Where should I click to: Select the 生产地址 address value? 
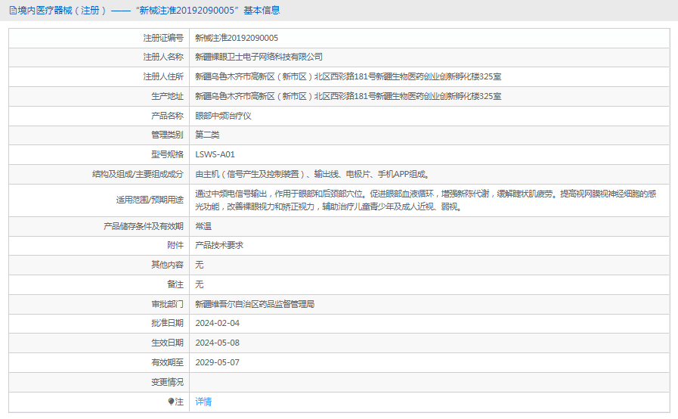(x=348, y=96)
